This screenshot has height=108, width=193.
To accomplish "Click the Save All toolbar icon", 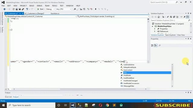I will pos(23,9).
